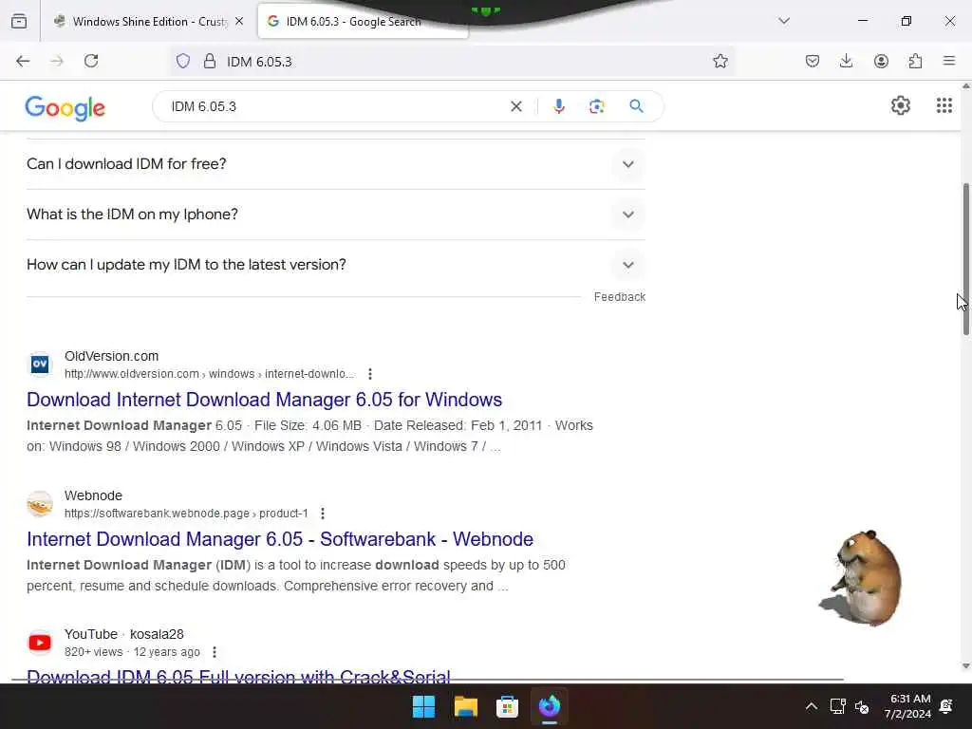Open the list all tabs dropdown

783,21
